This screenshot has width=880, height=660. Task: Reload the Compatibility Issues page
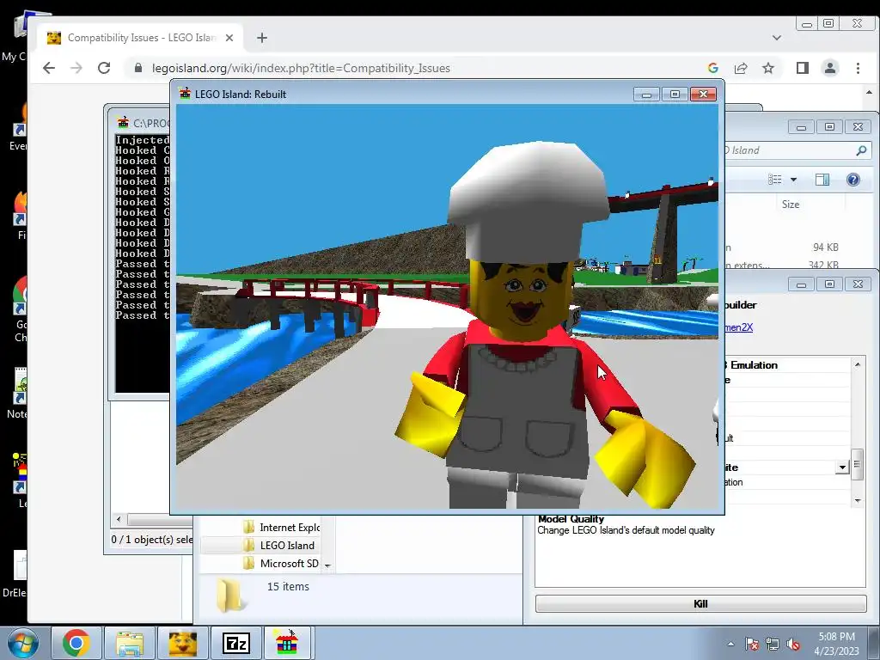point(104,68)
